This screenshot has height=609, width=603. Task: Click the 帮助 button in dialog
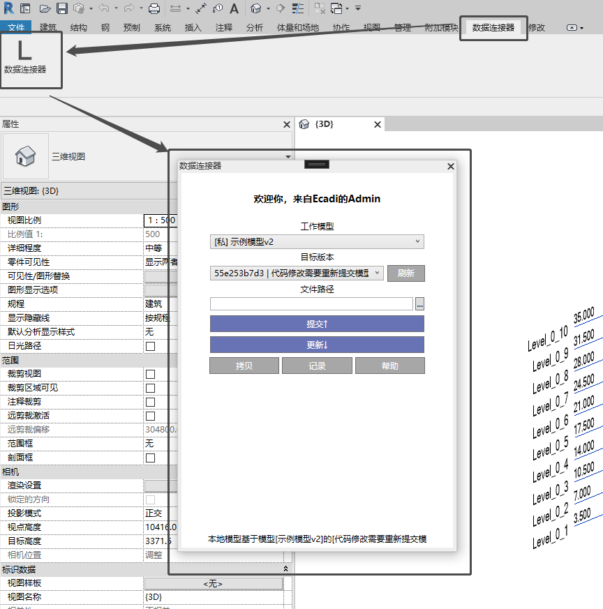pos(389,366)
